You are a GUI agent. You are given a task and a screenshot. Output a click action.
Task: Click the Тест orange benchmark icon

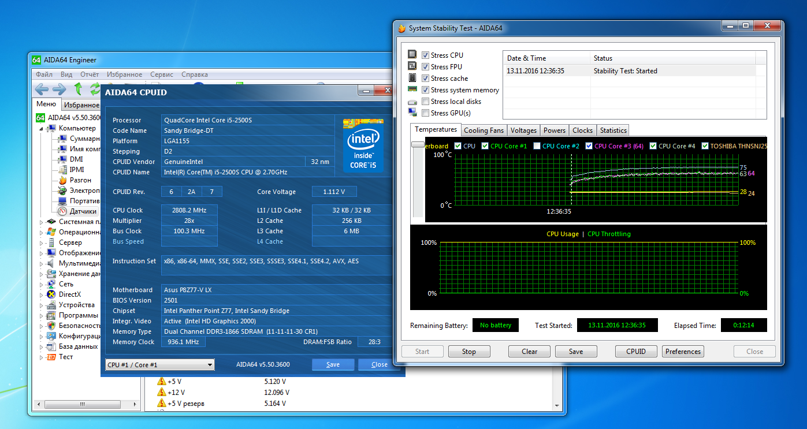[52, 357]
